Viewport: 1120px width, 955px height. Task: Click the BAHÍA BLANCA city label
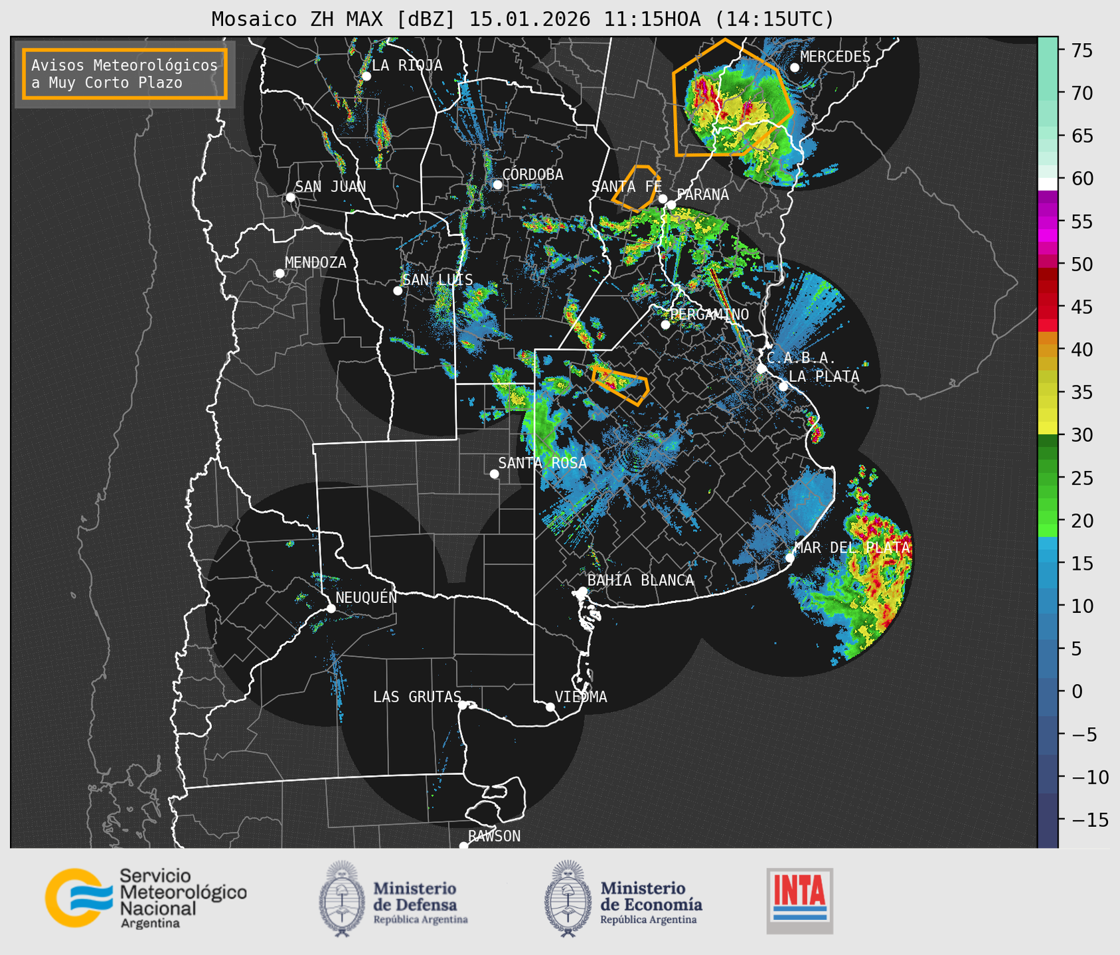point(641,580)
